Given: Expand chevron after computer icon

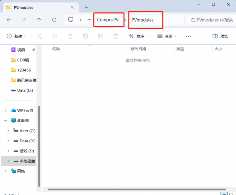Looking at the screenshot, I should [x=81, y=20].
